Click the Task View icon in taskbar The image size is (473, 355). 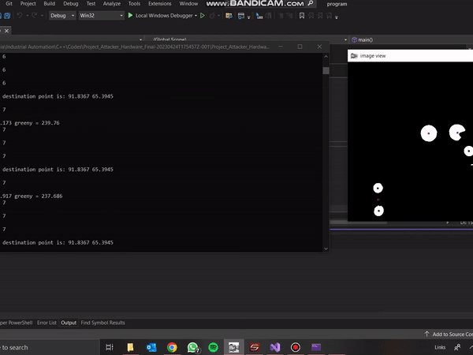click(109, 347)
